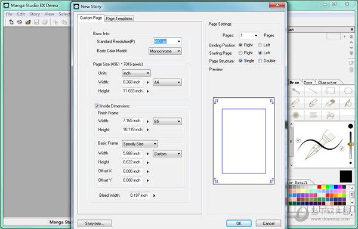Open the Custom basic frame preset dropdown
This screenshot has width=358, height=229.
click(167, 154)
